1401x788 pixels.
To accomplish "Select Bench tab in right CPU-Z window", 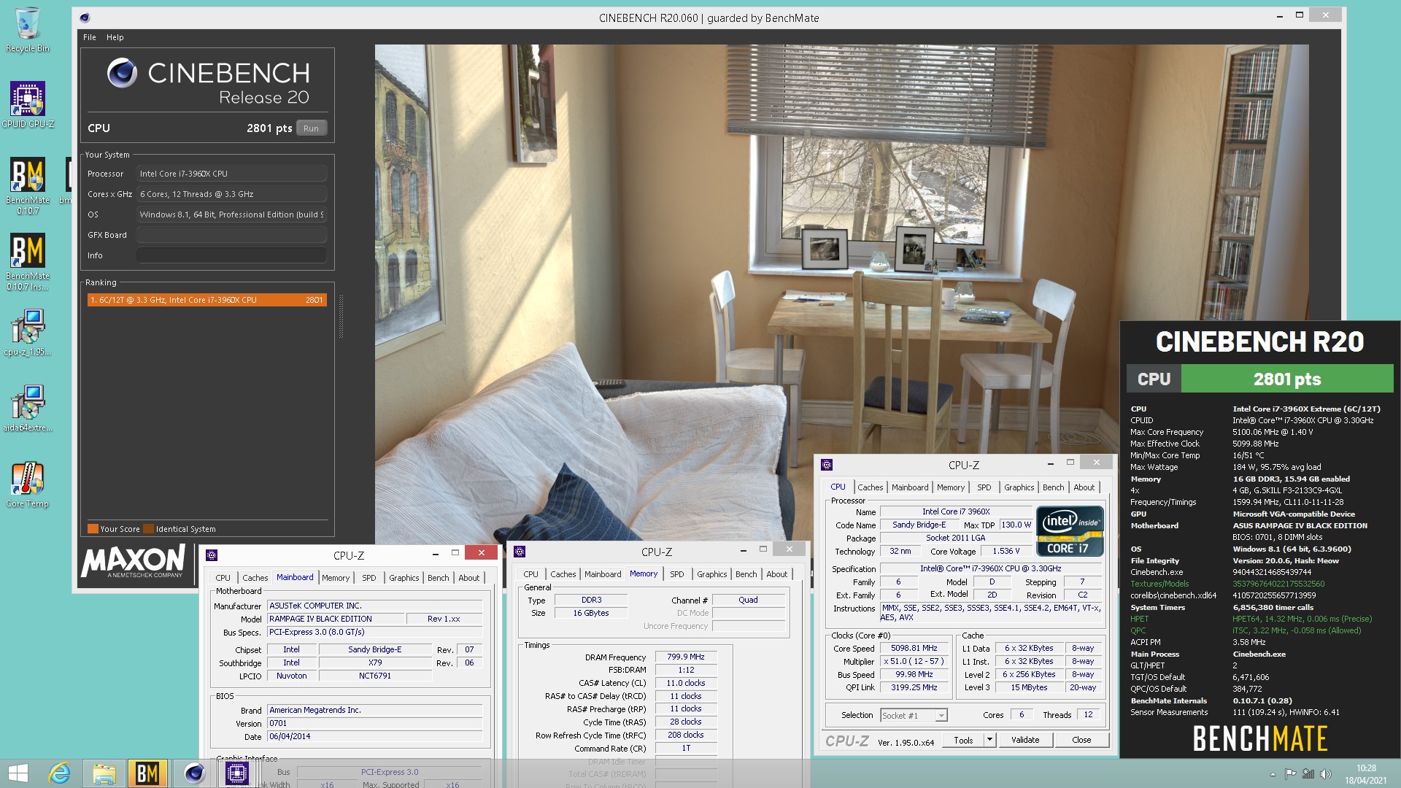I will pos(1053,487).
